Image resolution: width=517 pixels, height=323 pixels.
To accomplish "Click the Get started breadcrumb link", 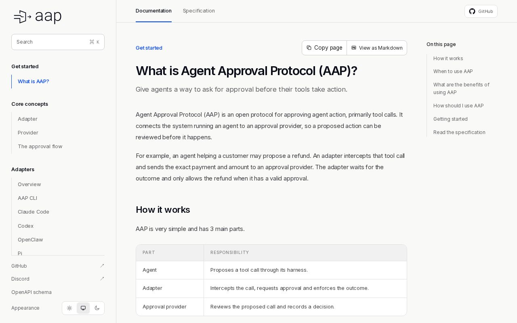I will coord(149,48).
